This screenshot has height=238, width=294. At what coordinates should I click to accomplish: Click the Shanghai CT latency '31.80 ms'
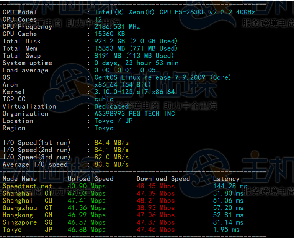(228, 193)
